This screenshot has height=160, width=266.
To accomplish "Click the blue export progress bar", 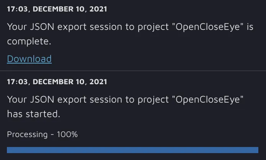I will point(133,150).
